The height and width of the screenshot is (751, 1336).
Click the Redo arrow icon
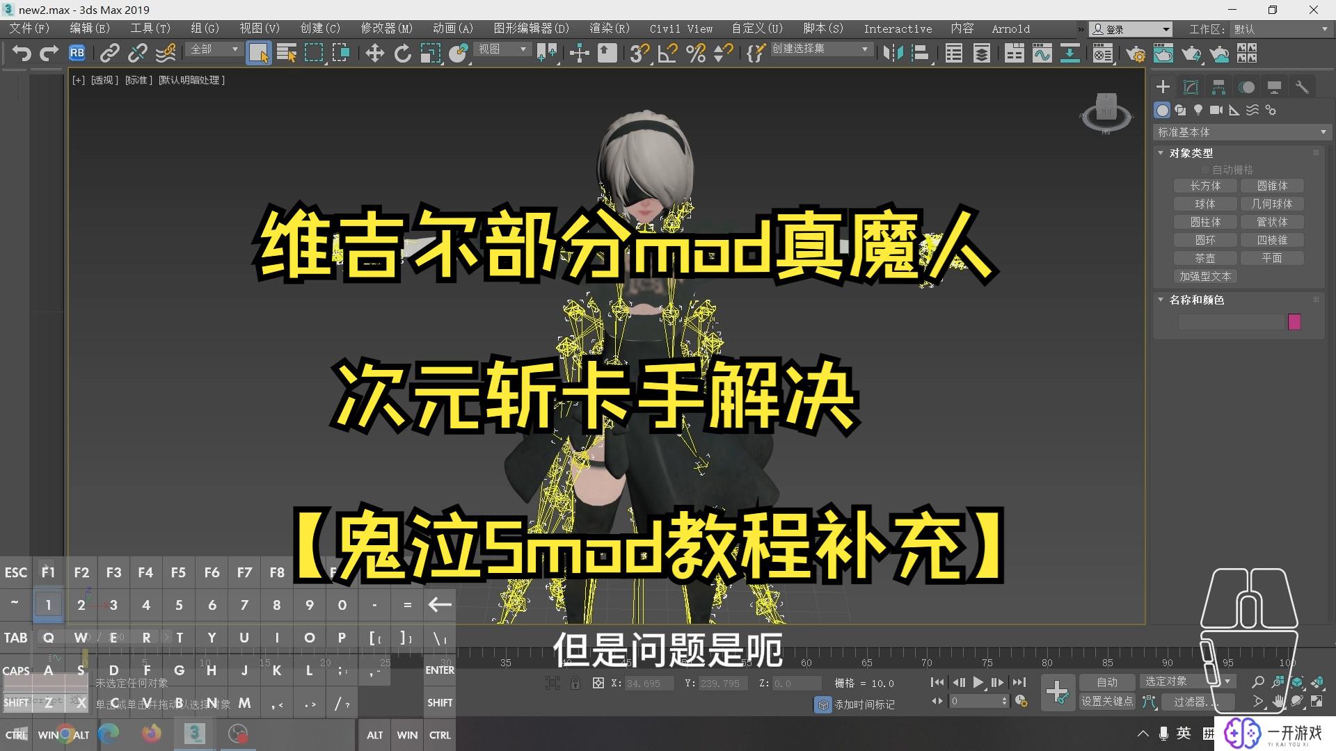(49, 53)
